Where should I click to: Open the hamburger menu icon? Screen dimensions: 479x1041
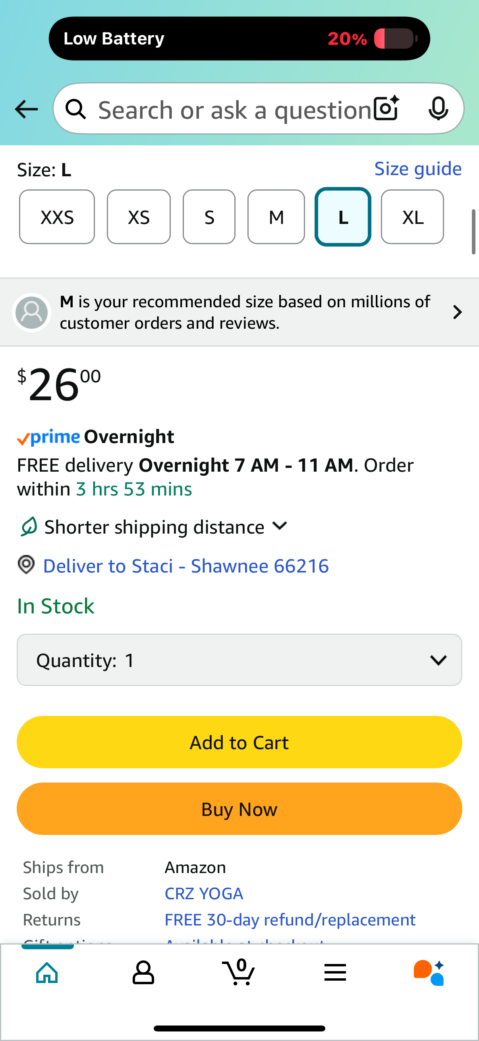(335, 972)
